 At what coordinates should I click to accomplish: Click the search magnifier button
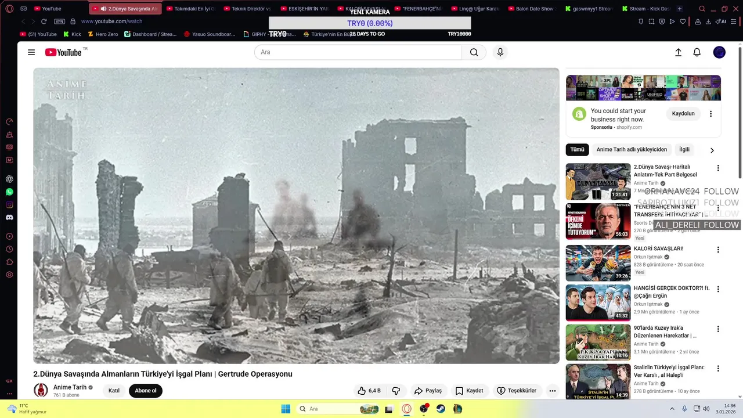pyautogui.click(x=474, y=52)
